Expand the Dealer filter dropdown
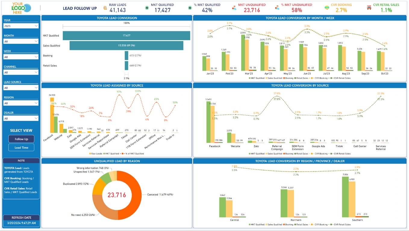 21,119
